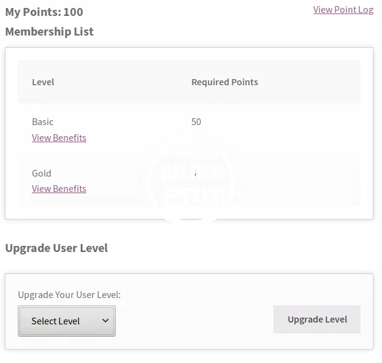This screenshot has height=363, width=382.
Task: Click the 'Upgrade Your User Level:' label
Action: pos(69,294)
